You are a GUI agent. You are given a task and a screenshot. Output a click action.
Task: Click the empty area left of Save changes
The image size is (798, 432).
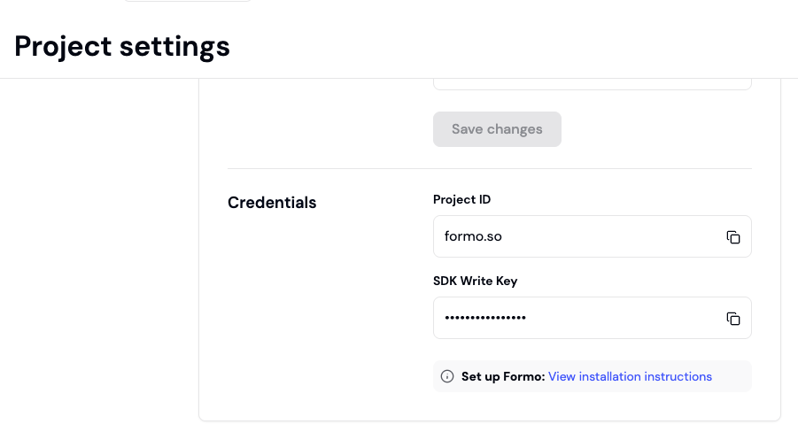[x=319, y=129]
